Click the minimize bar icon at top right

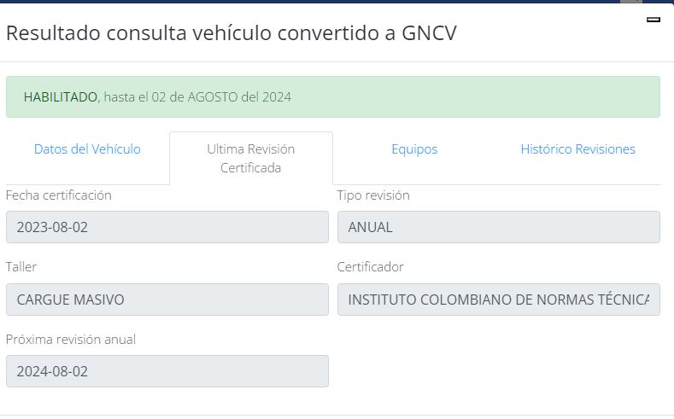pos(653,20)
